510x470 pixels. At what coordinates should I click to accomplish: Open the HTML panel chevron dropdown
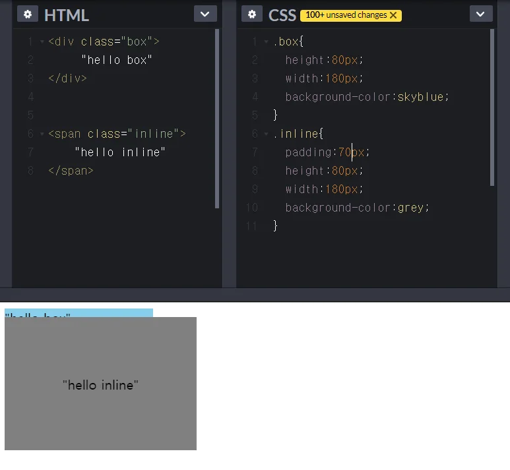tap(205, 14)
